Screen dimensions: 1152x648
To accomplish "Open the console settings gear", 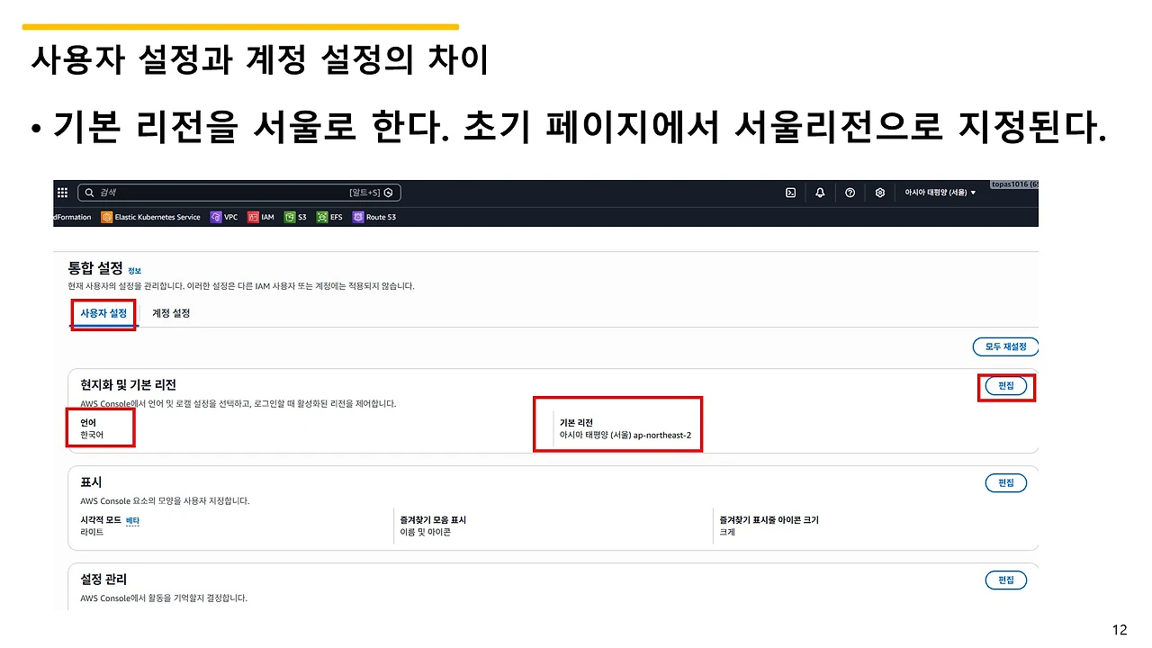I will pyautogui.click(x=879, y=193).
